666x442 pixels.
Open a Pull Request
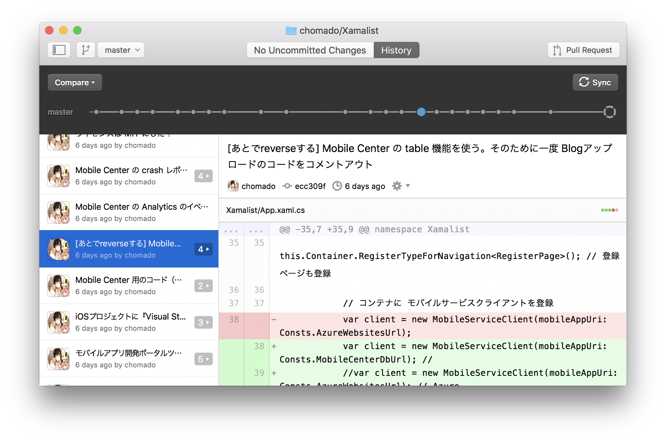pyautogui.click(x=583, y=50)
